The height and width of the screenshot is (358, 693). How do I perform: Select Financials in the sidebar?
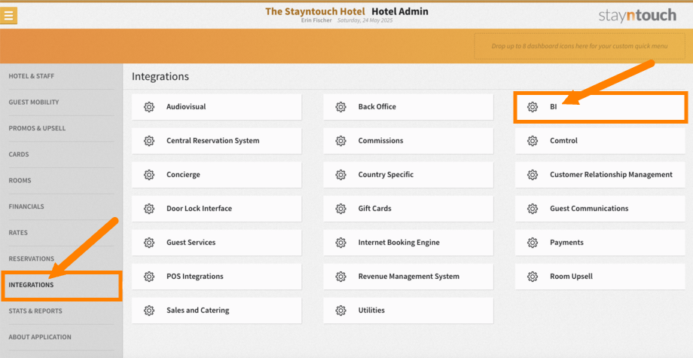(x=26, y=207)
